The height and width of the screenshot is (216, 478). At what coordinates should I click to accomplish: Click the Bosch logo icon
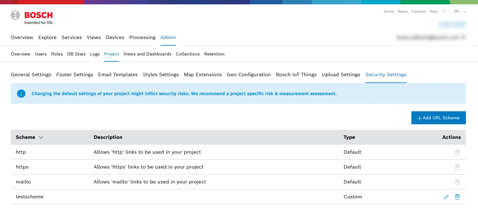(x=15, y=15)
